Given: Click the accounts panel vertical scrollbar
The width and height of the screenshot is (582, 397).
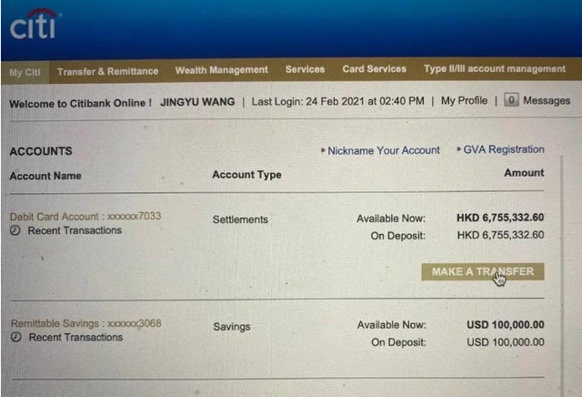Looking at the screenshot, I should 562,275.
